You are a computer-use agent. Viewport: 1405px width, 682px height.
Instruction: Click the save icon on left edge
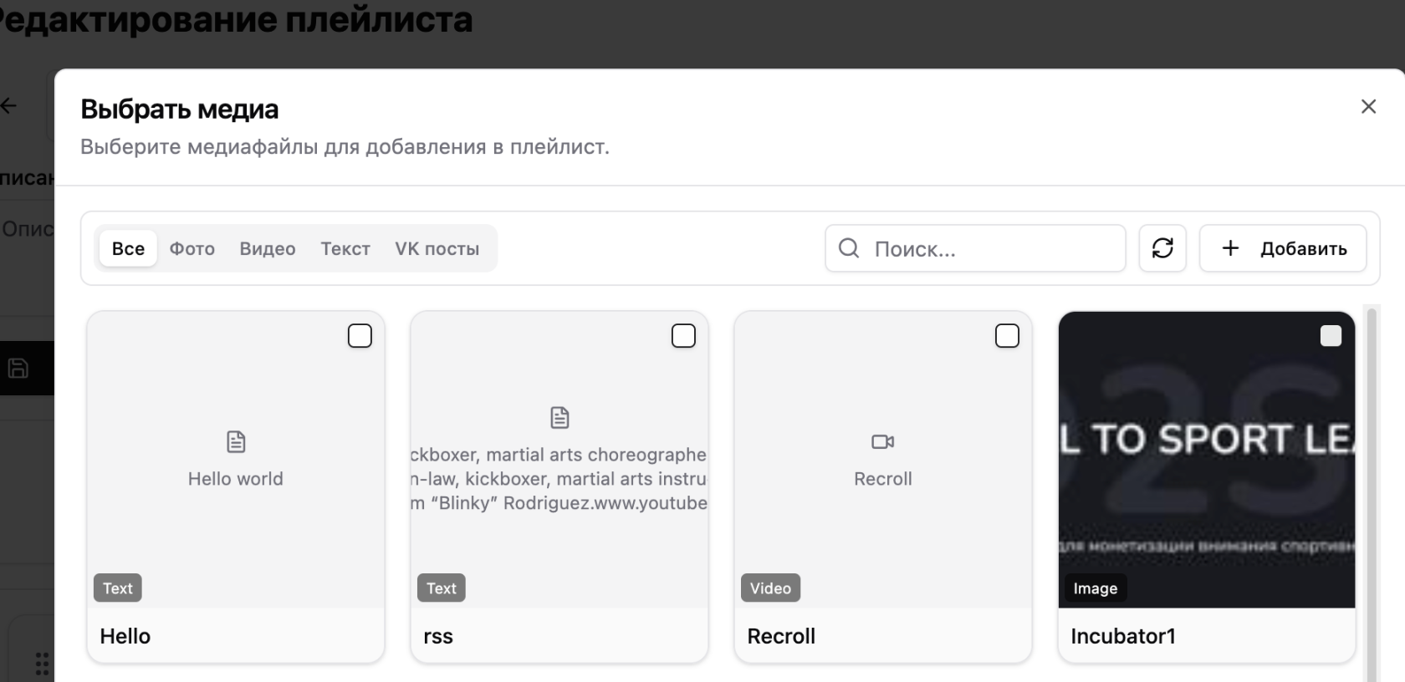pos(18,368)
